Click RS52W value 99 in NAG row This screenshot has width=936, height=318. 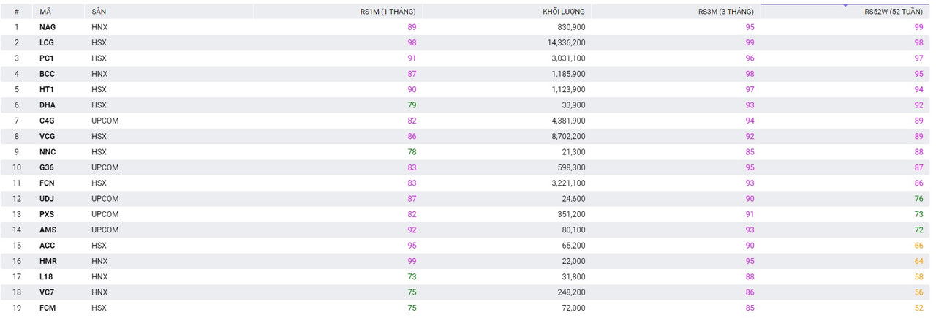click(x=918, y=27)
